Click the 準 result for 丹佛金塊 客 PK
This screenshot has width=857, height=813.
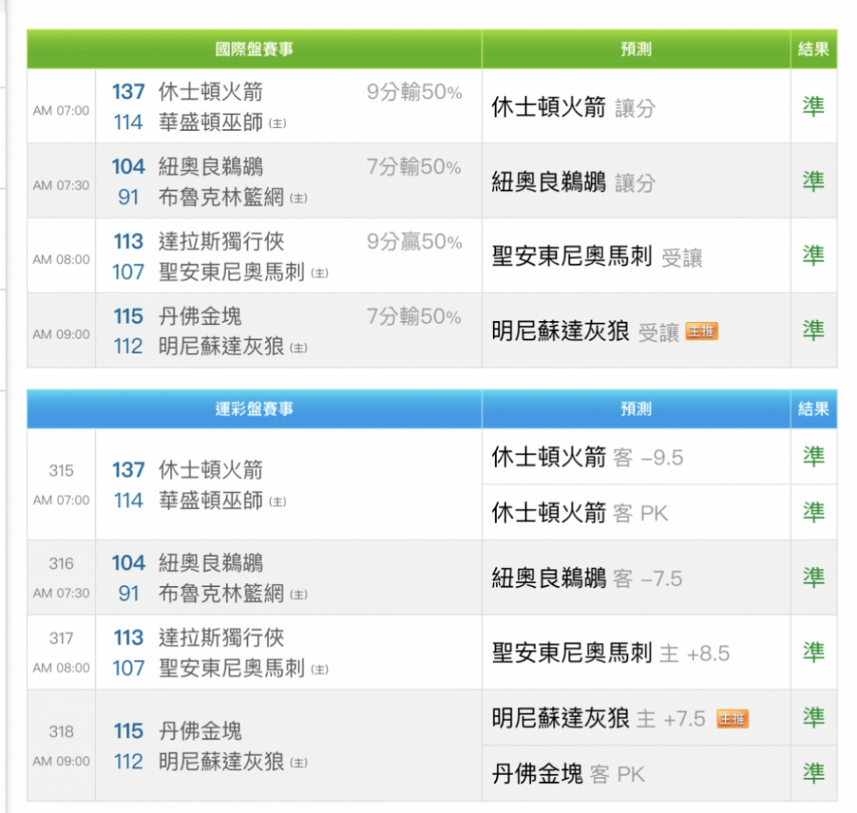click(813, 774)
